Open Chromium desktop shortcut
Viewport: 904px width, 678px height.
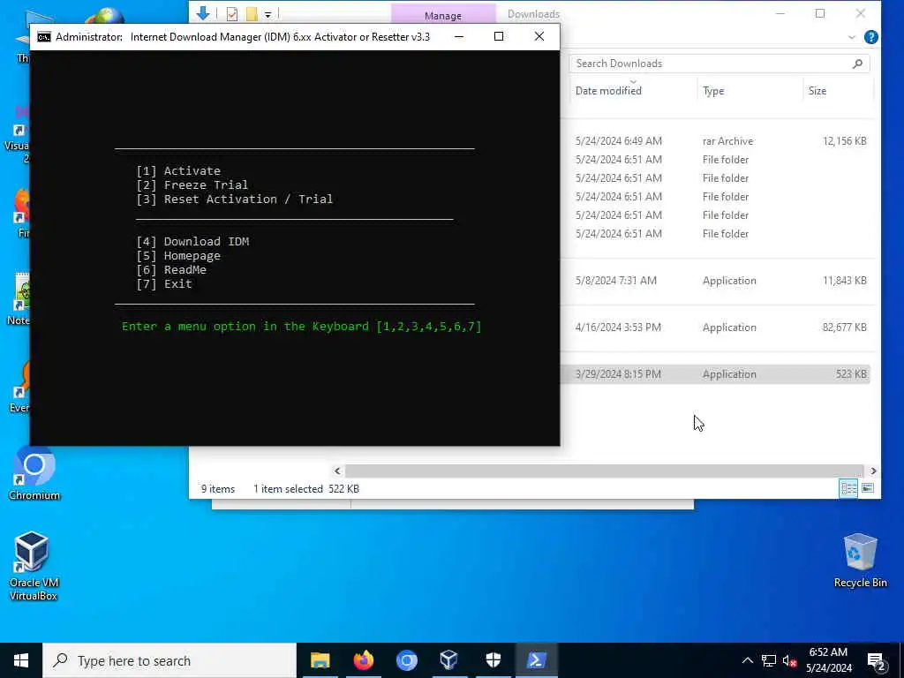click(34, 474)
